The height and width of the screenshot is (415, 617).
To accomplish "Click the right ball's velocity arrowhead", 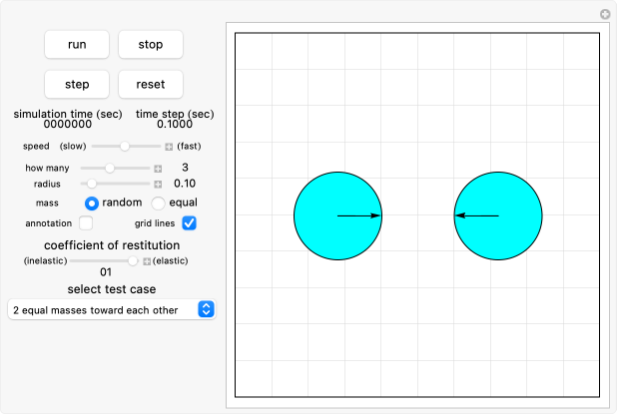I will [x=460, y=215].
